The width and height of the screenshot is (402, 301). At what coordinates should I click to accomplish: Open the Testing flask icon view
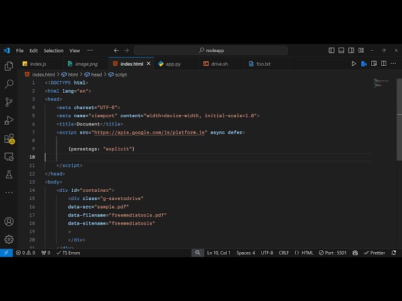click(9, 174)
